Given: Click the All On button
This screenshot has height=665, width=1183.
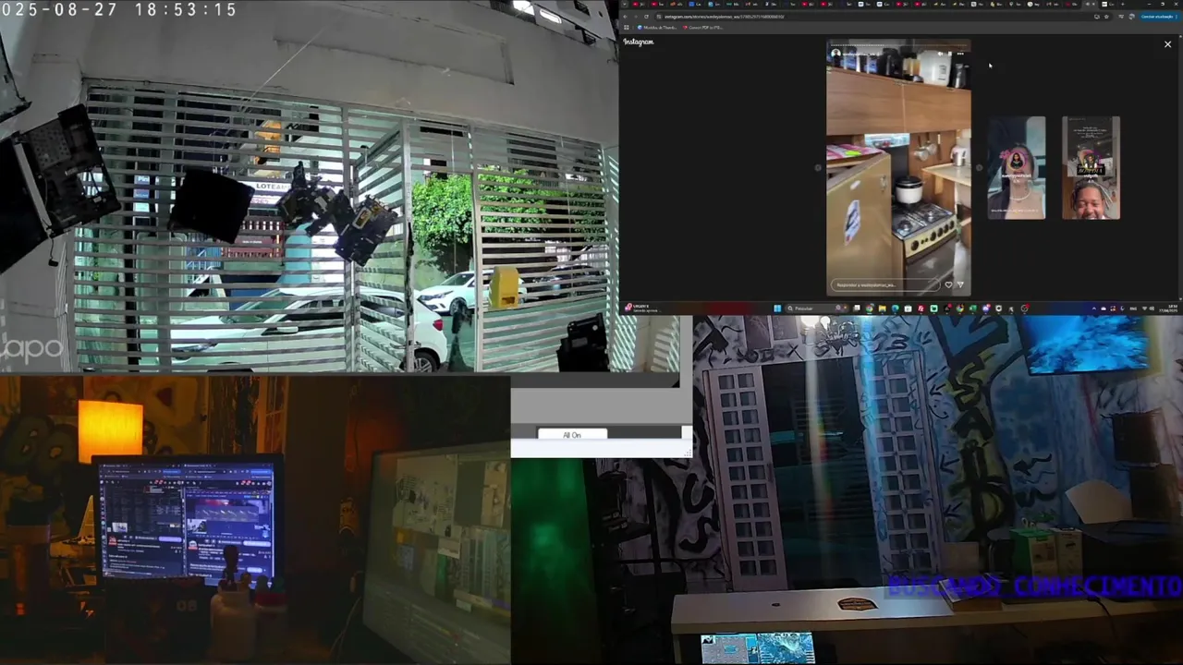Looking at the screenshot, I should 572,435.
